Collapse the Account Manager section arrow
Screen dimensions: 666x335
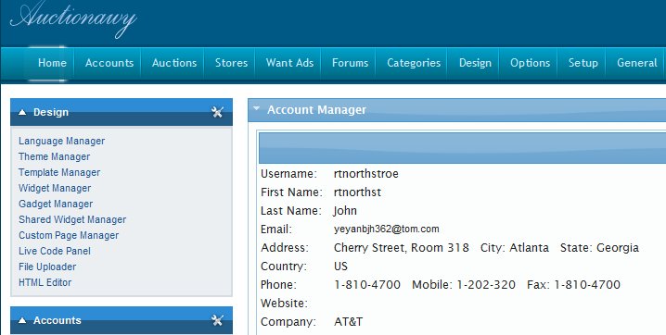[x=256, y=108]
